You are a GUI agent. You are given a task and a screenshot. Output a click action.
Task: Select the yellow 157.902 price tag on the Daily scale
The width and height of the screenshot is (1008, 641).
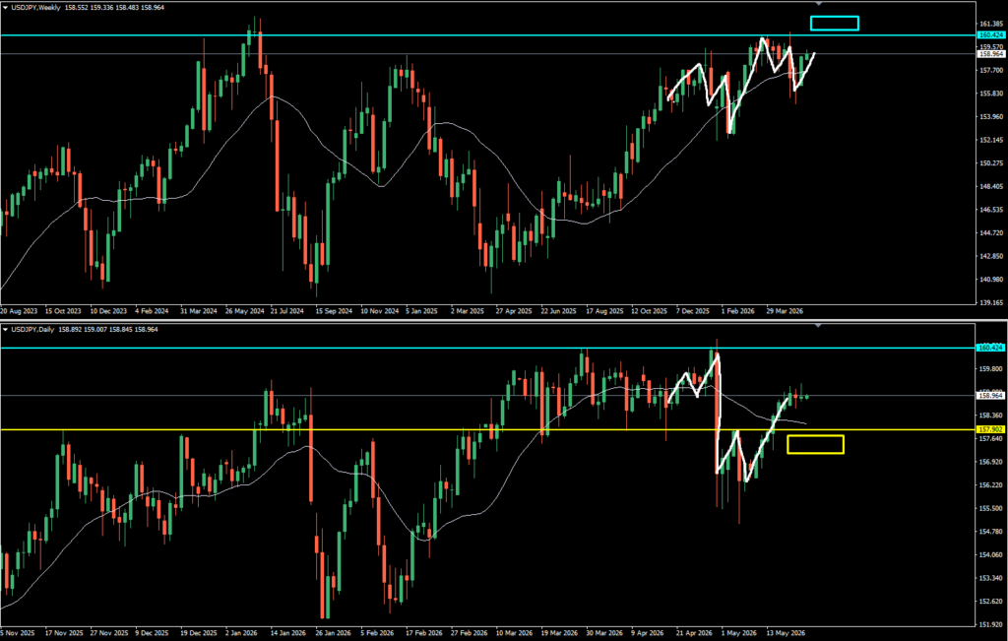pyautogui.click(x=990, y=429)
